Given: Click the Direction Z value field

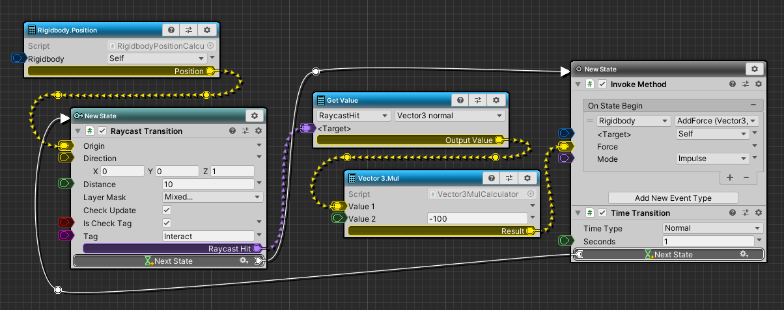Looking at the screenshot, I should tap(233, 171).
